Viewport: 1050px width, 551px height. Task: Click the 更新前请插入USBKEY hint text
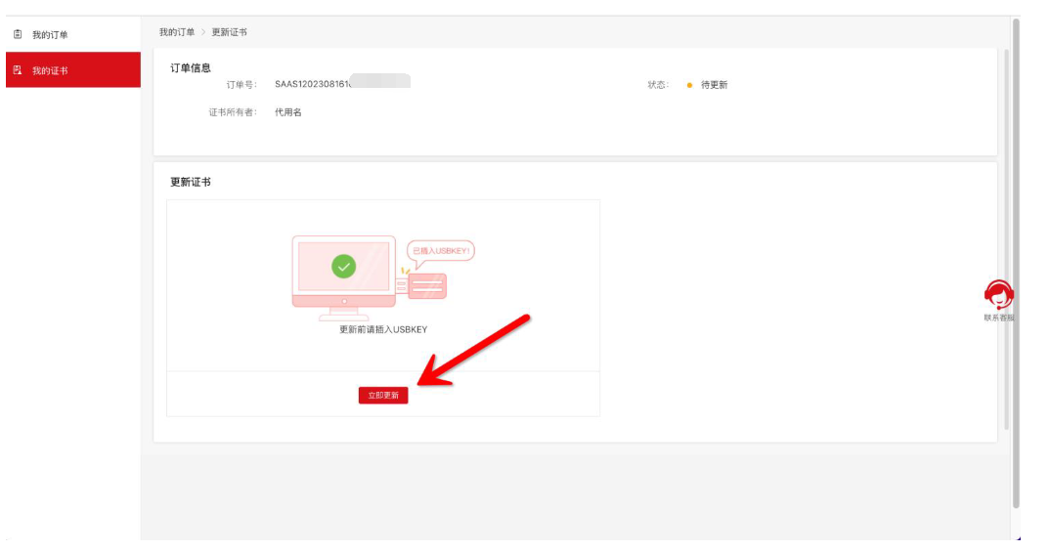383,330
